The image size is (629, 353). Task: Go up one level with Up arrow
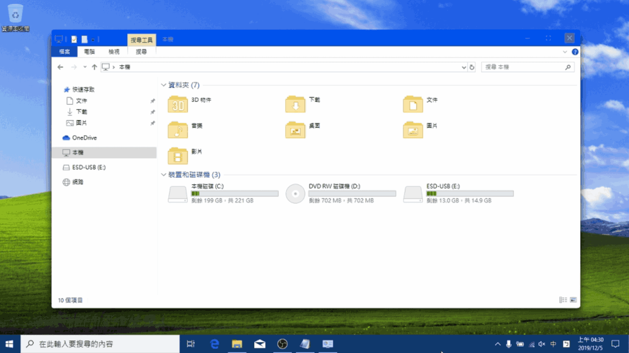[94, 67]
